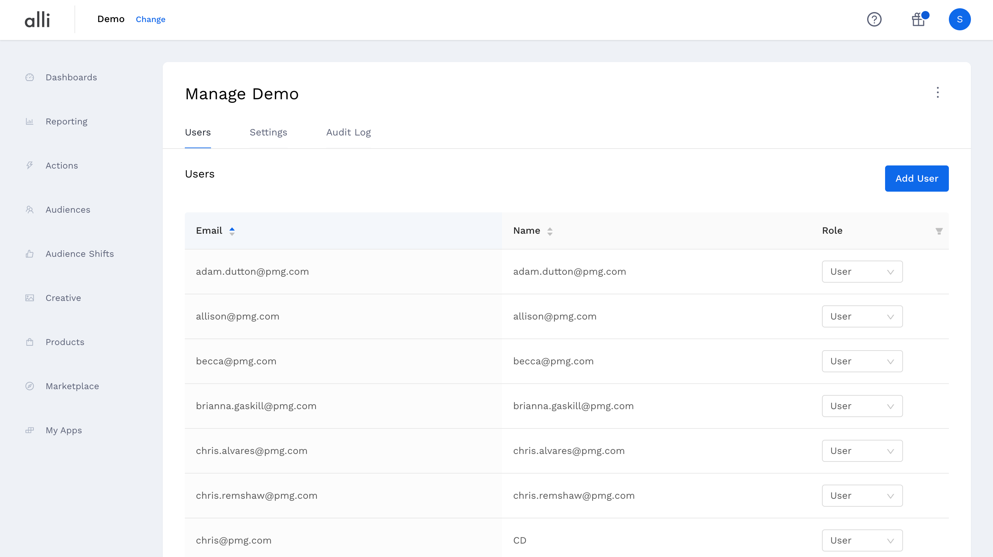Open the Role column filter icon

[939, 231]
